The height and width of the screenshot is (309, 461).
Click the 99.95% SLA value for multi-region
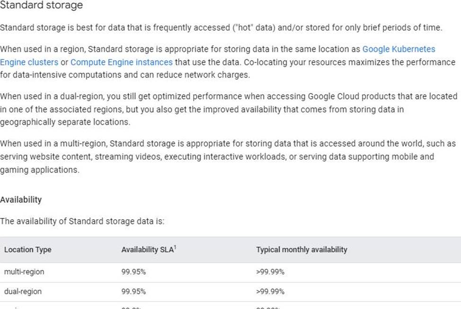pos(133,272)
